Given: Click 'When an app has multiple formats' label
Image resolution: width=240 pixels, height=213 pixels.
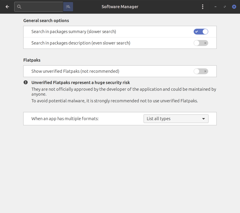Looking at the screenshot, I should [x=65, y=119].
